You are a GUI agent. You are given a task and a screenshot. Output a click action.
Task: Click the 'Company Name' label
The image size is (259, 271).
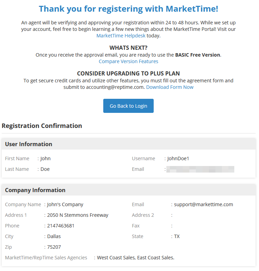(x=23, y=204)
